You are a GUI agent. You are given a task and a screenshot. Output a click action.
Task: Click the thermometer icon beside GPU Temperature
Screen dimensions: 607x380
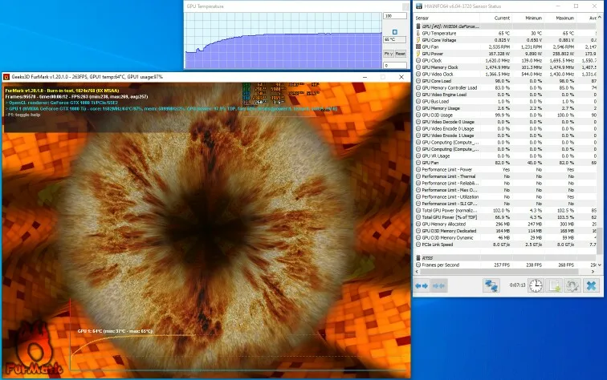pos(418,33)
